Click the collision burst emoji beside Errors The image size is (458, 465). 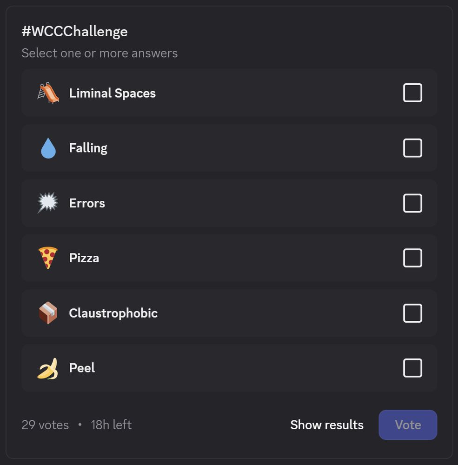[x=48, y=203]
